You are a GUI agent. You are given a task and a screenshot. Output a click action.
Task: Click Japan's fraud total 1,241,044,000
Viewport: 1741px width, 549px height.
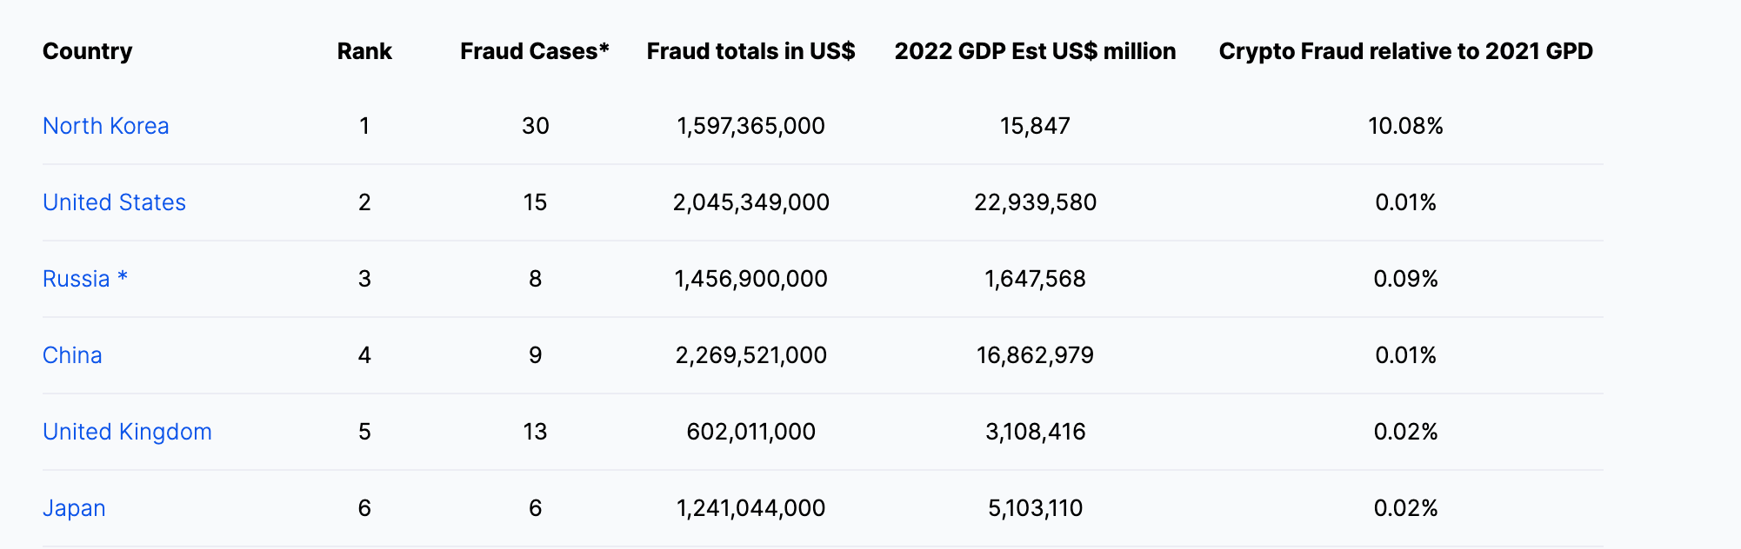pos(750,508)
